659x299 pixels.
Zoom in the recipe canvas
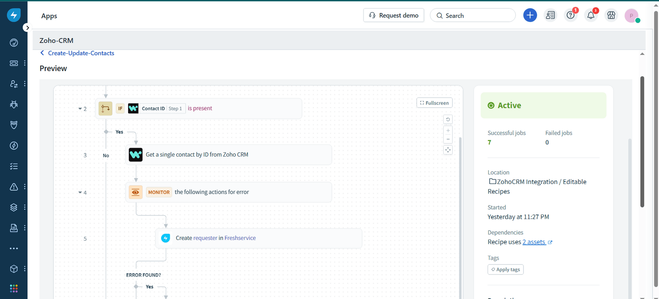(448, 131)
